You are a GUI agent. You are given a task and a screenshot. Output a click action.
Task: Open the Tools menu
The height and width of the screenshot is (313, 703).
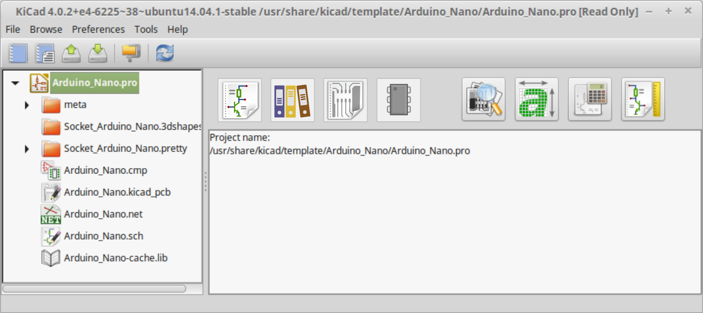[x=146, y=30]
